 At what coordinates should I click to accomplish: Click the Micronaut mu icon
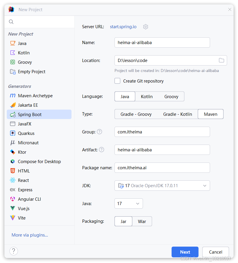(x=13, y=143)
